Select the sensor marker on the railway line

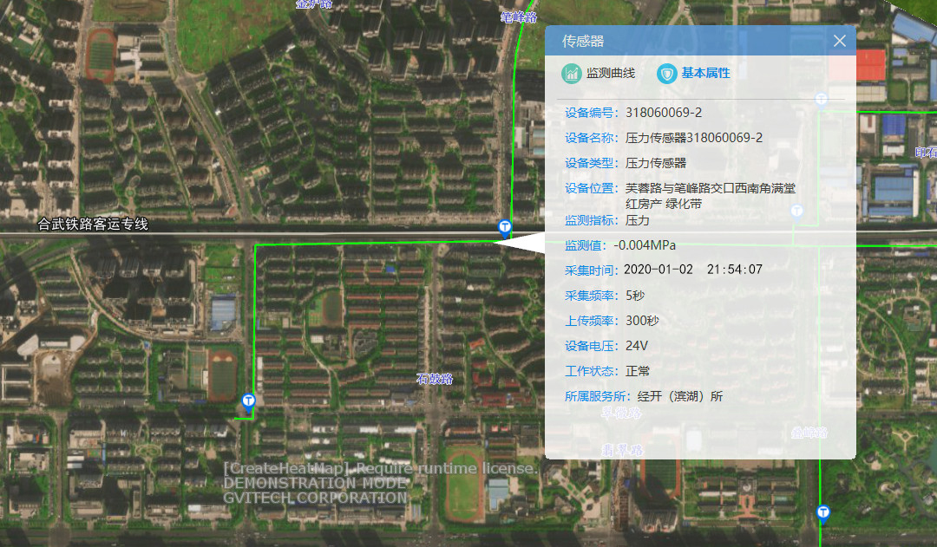pos(505,227)
